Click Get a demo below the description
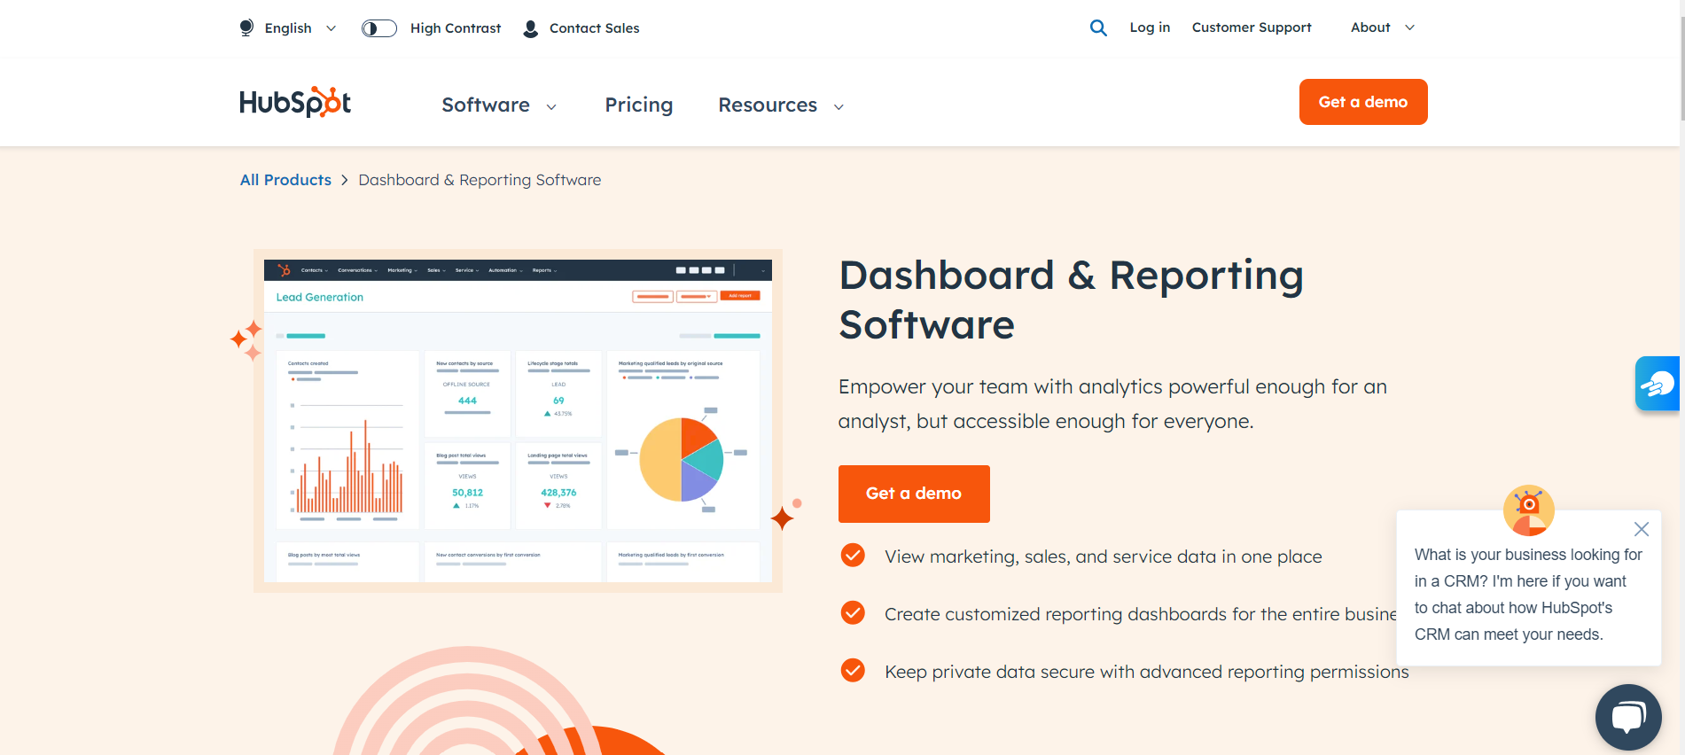 click(x=913, y=494)
